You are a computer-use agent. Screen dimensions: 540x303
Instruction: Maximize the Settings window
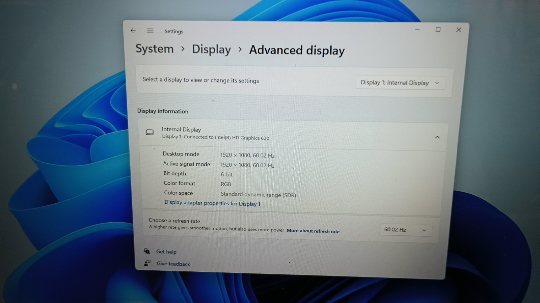coord(438,30)
